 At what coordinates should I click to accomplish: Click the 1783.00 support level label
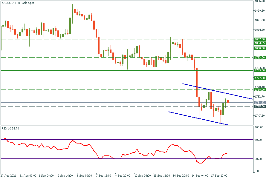coord(259,70)
